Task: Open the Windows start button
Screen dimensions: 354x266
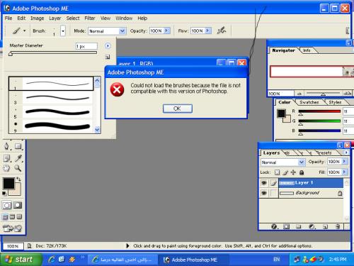Action: [x=21, y=260]
